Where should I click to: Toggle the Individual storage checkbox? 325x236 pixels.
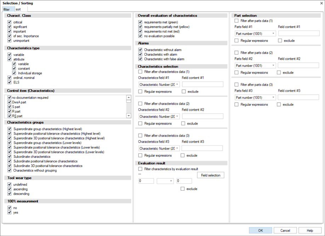(x=14, y=73)
